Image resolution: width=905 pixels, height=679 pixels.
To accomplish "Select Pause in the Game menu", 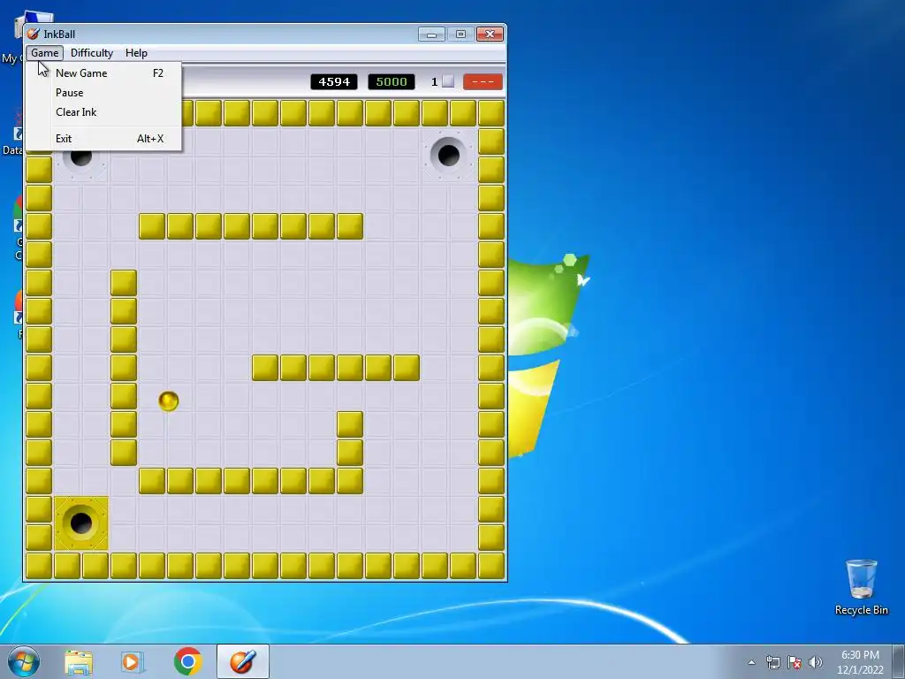I will coord(109,92).
